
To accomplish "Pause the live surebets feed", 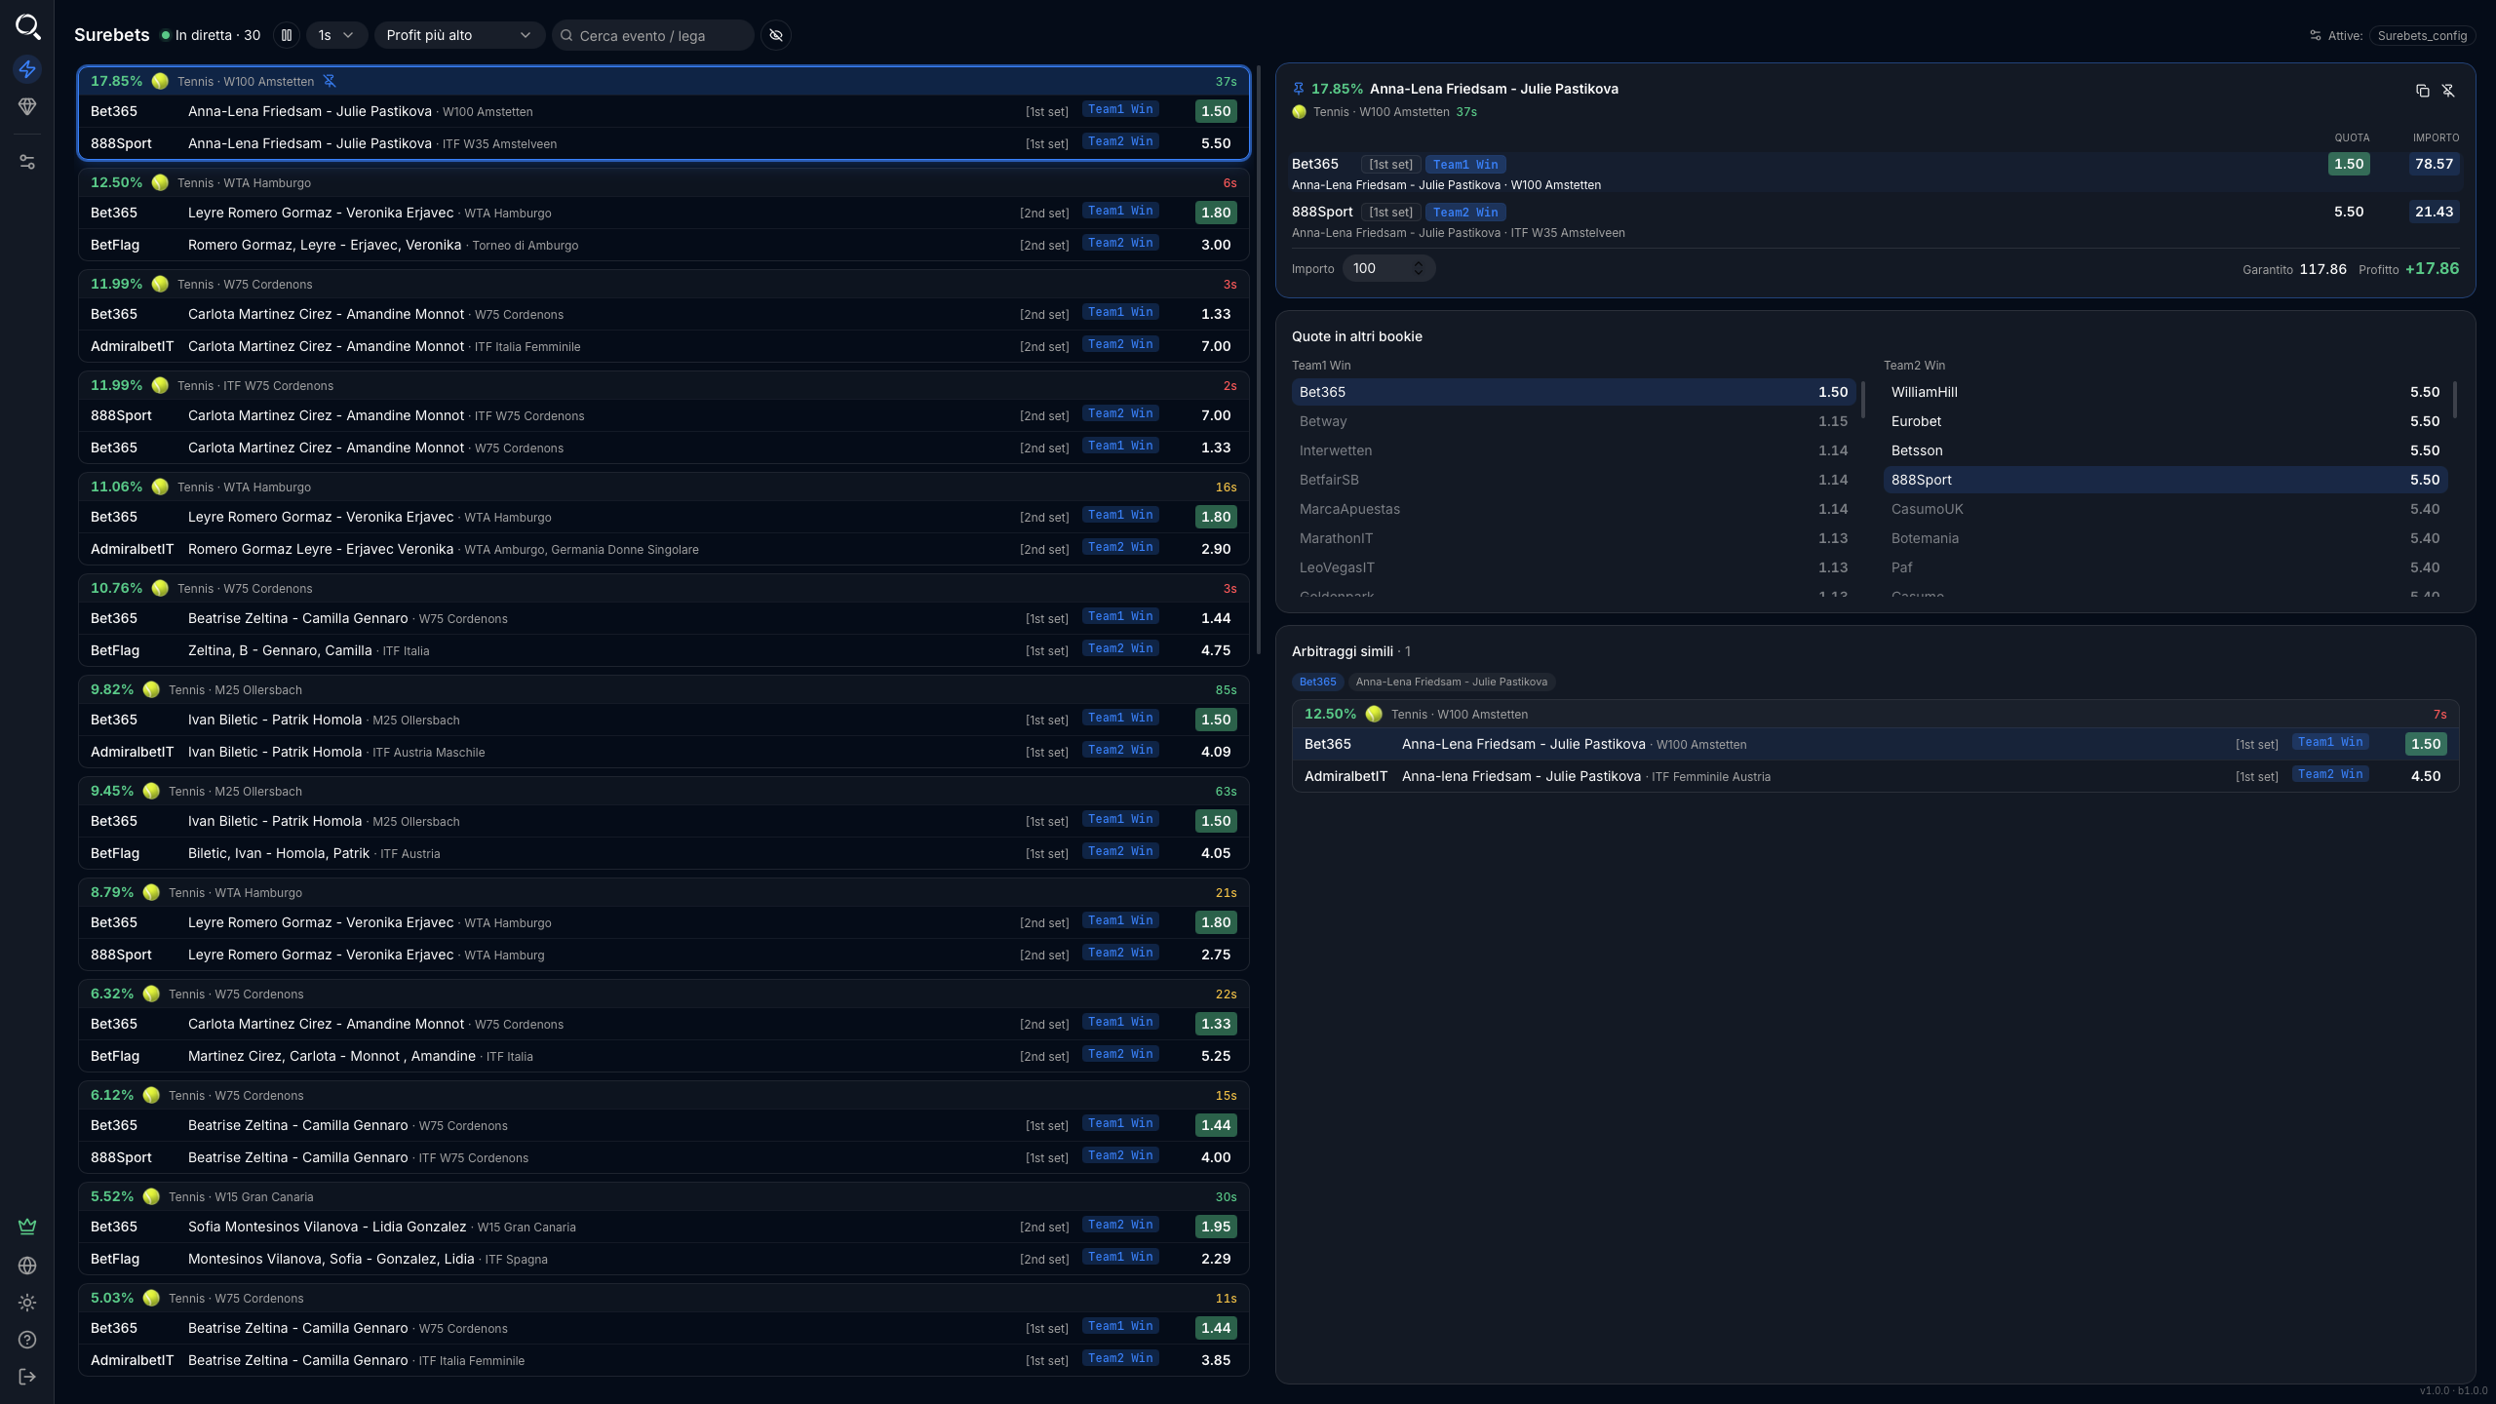I will (287, 35).
